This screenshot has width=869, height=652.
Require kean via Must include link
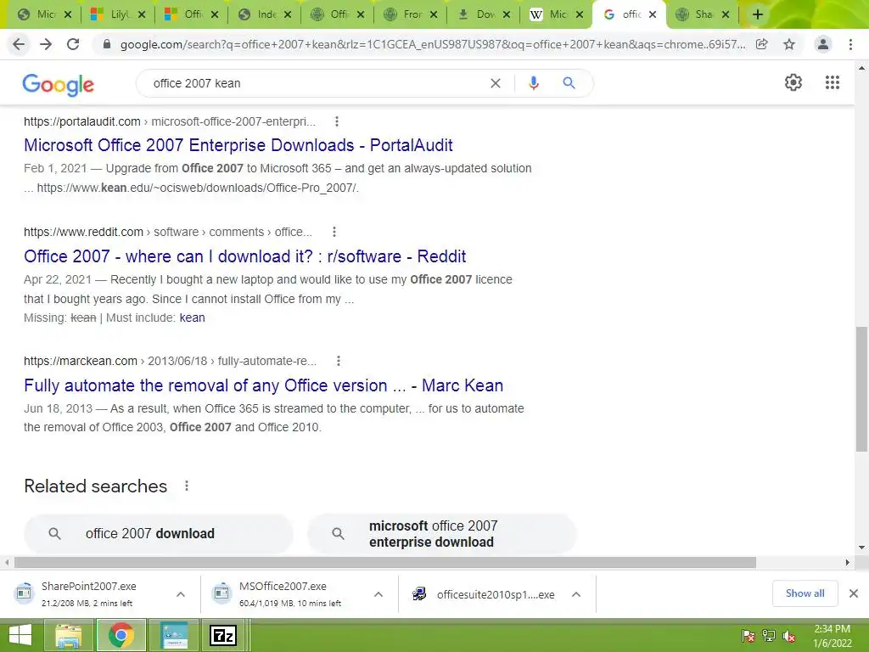click(193, 318)
